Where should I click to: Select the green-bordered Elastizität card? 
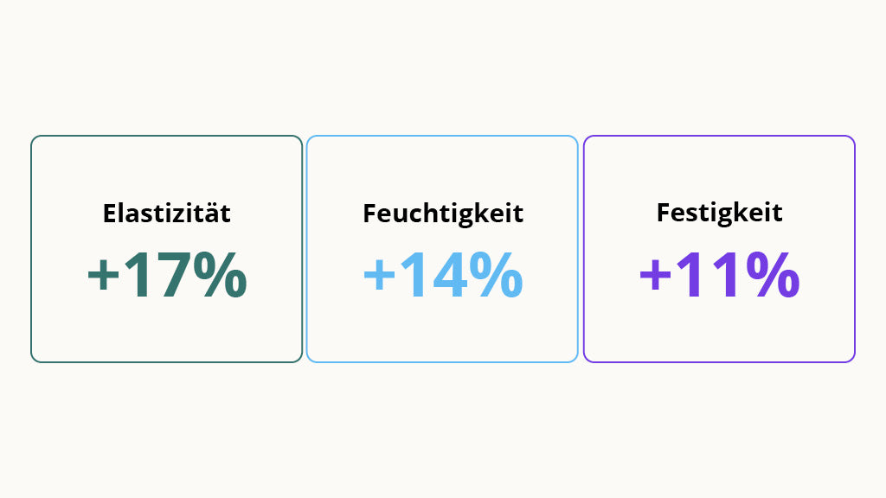point(167,249)
